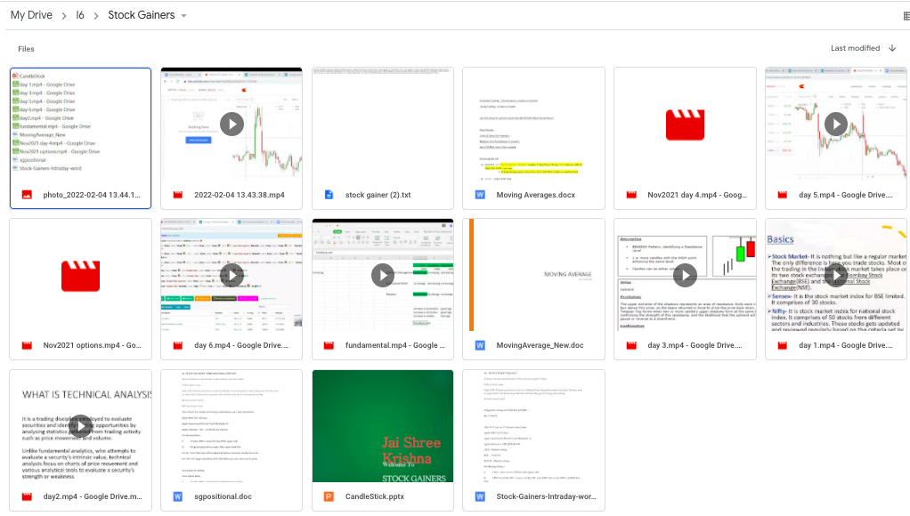Click the PowerPoint icon beside CandleStick.pptx
This screenshot has height=516, width=910.
[x=329, y=496]
